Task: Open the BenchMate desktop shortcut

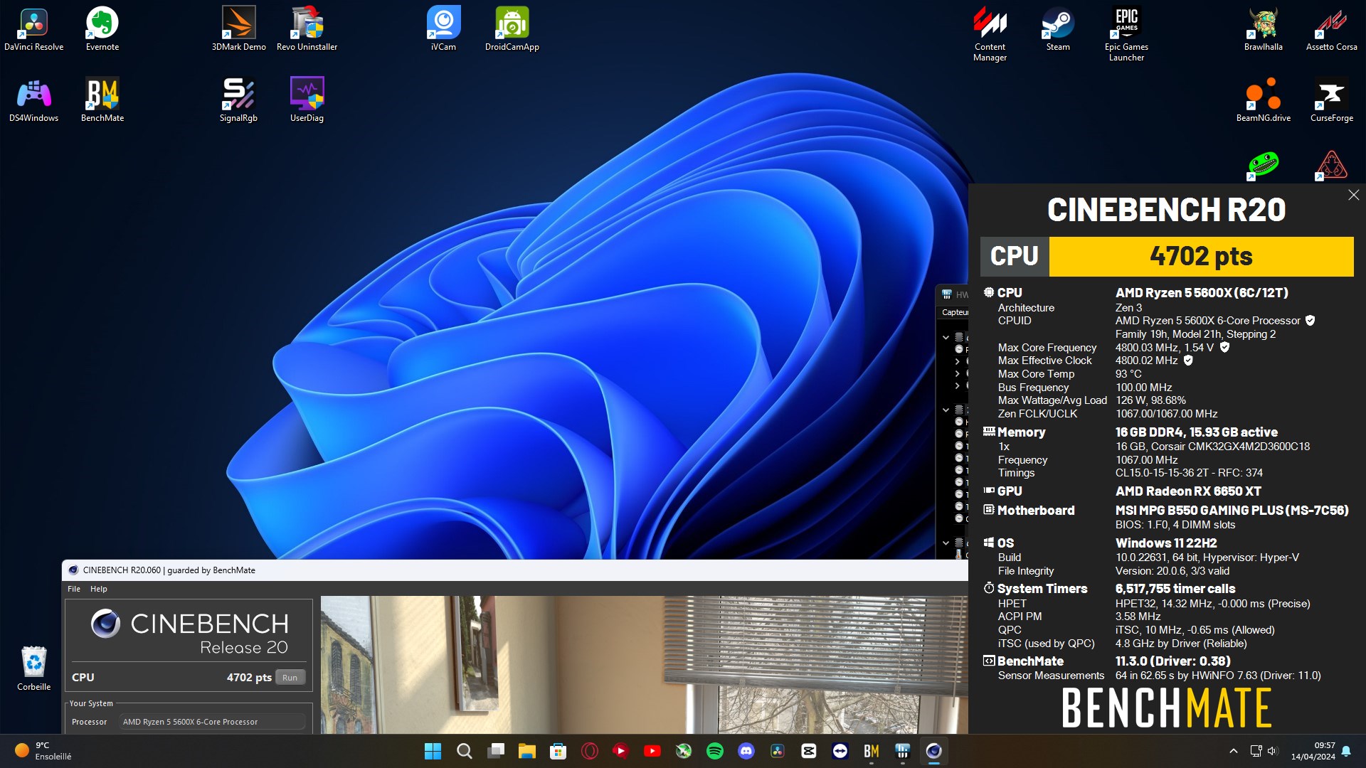Action: 102,100
